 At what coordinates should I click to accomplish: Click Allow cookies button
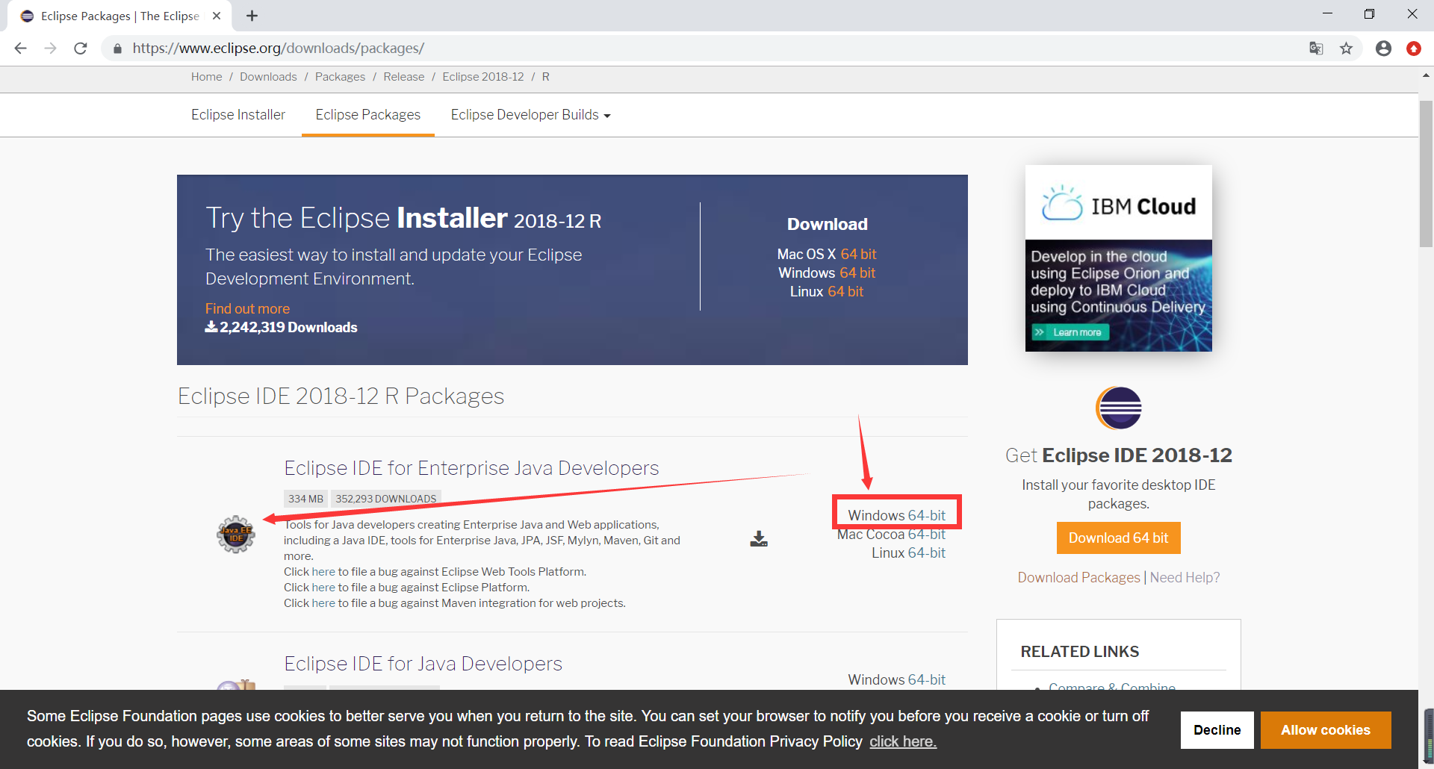(x=1326, y=730)
